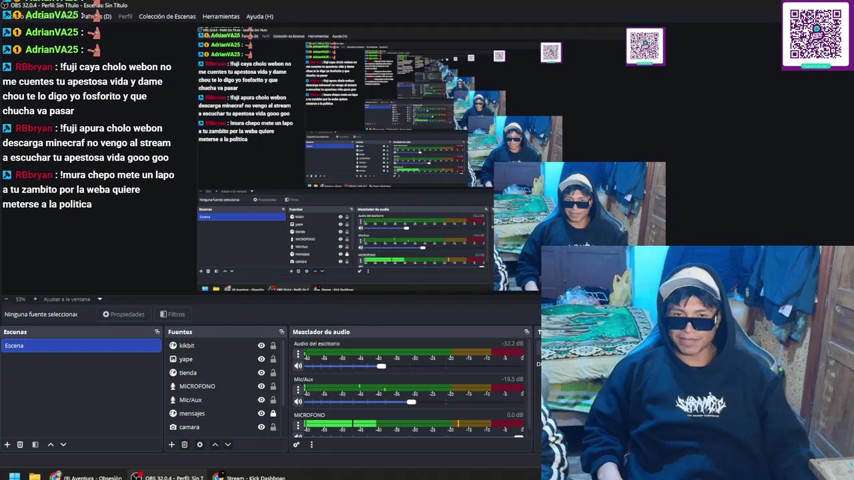
Task: Add a new scene with the plus icon
Action: click(7, 445)
